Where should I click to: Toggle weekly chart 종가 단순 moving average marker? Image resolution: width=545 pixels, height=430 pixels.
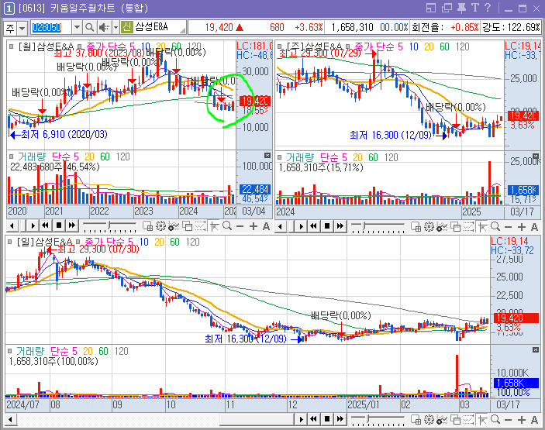coord(347,46)
